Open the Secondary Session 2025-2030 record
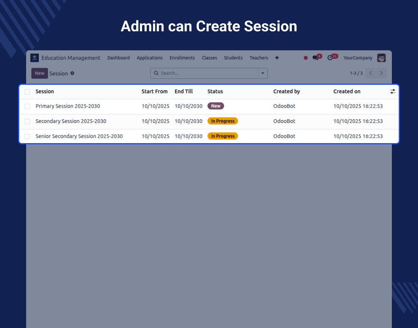Viewport: 418px width, 328px height. [71, 121]
